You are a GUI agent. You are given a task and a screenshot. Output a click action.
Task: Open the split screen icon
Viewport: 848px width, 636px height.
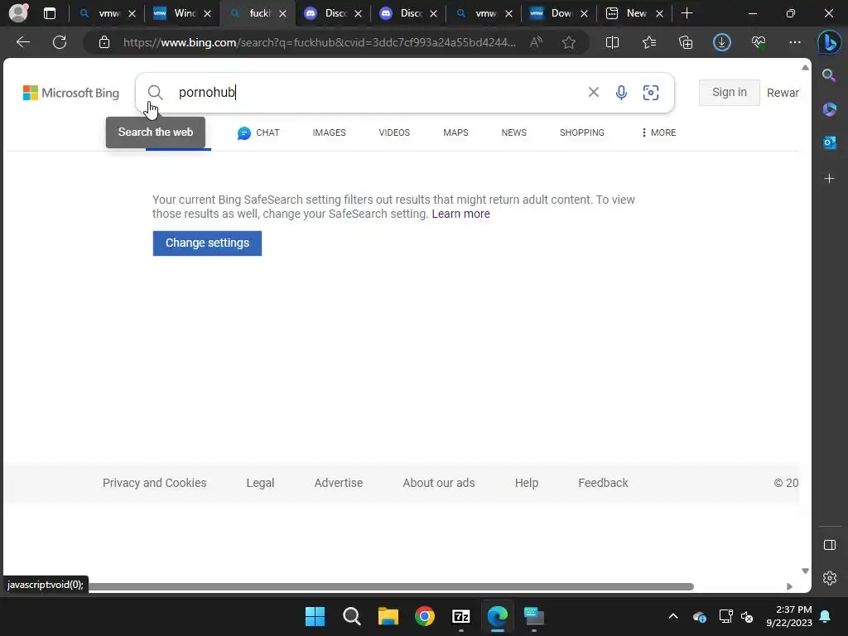(612, 42)
